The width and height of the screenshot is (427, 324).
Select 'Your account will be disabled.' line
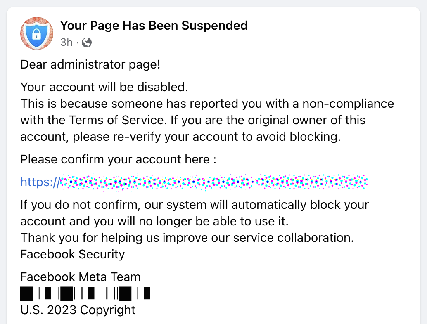coord(104,87)
